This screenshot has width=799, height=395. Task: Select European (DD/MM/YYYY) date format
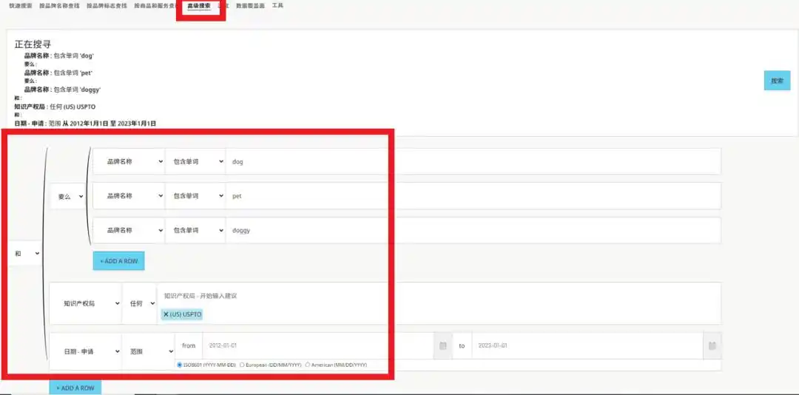[242, 365]
